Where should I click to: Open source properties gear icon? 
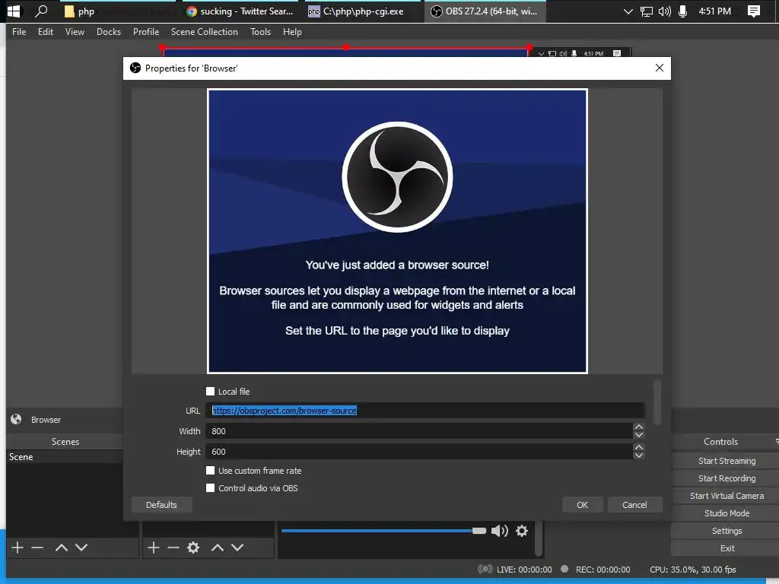[193, 547]
